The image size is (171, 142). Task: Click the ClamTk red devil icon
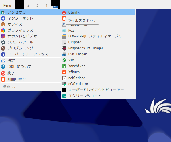64,12
